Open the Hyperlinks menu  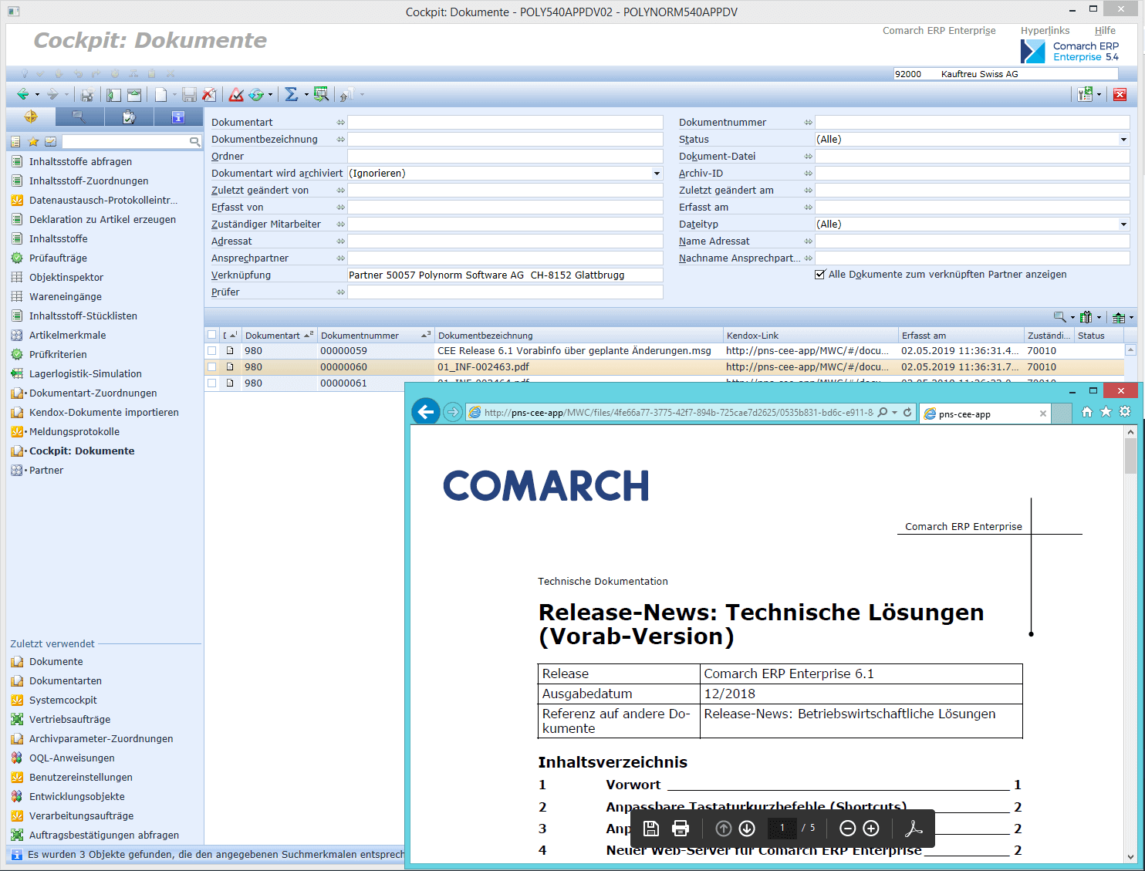coord(1045,31)
